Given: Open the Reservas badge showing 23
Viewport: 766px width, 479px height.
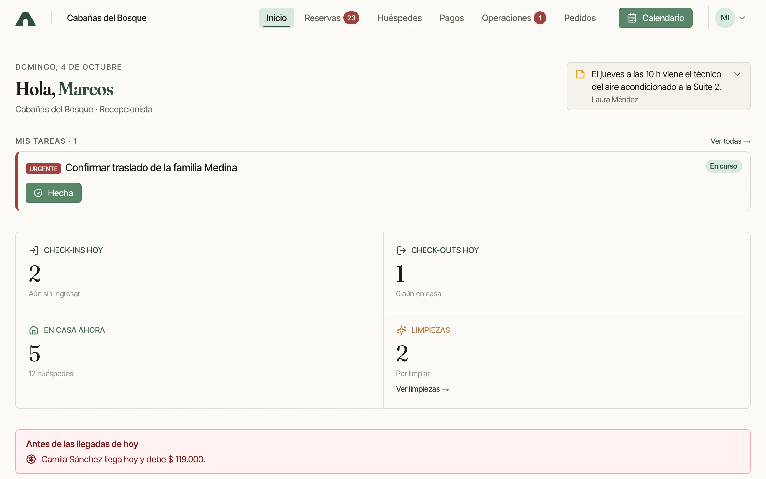Looking at the screenshot, I should click(351, 18).
